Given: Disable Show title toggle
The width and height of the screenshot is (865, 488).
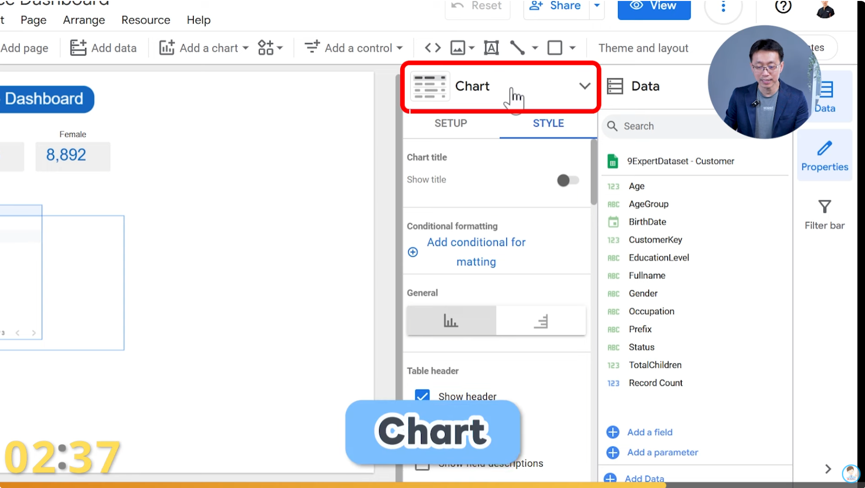Looking at the screenshot, I should (568, 180).
